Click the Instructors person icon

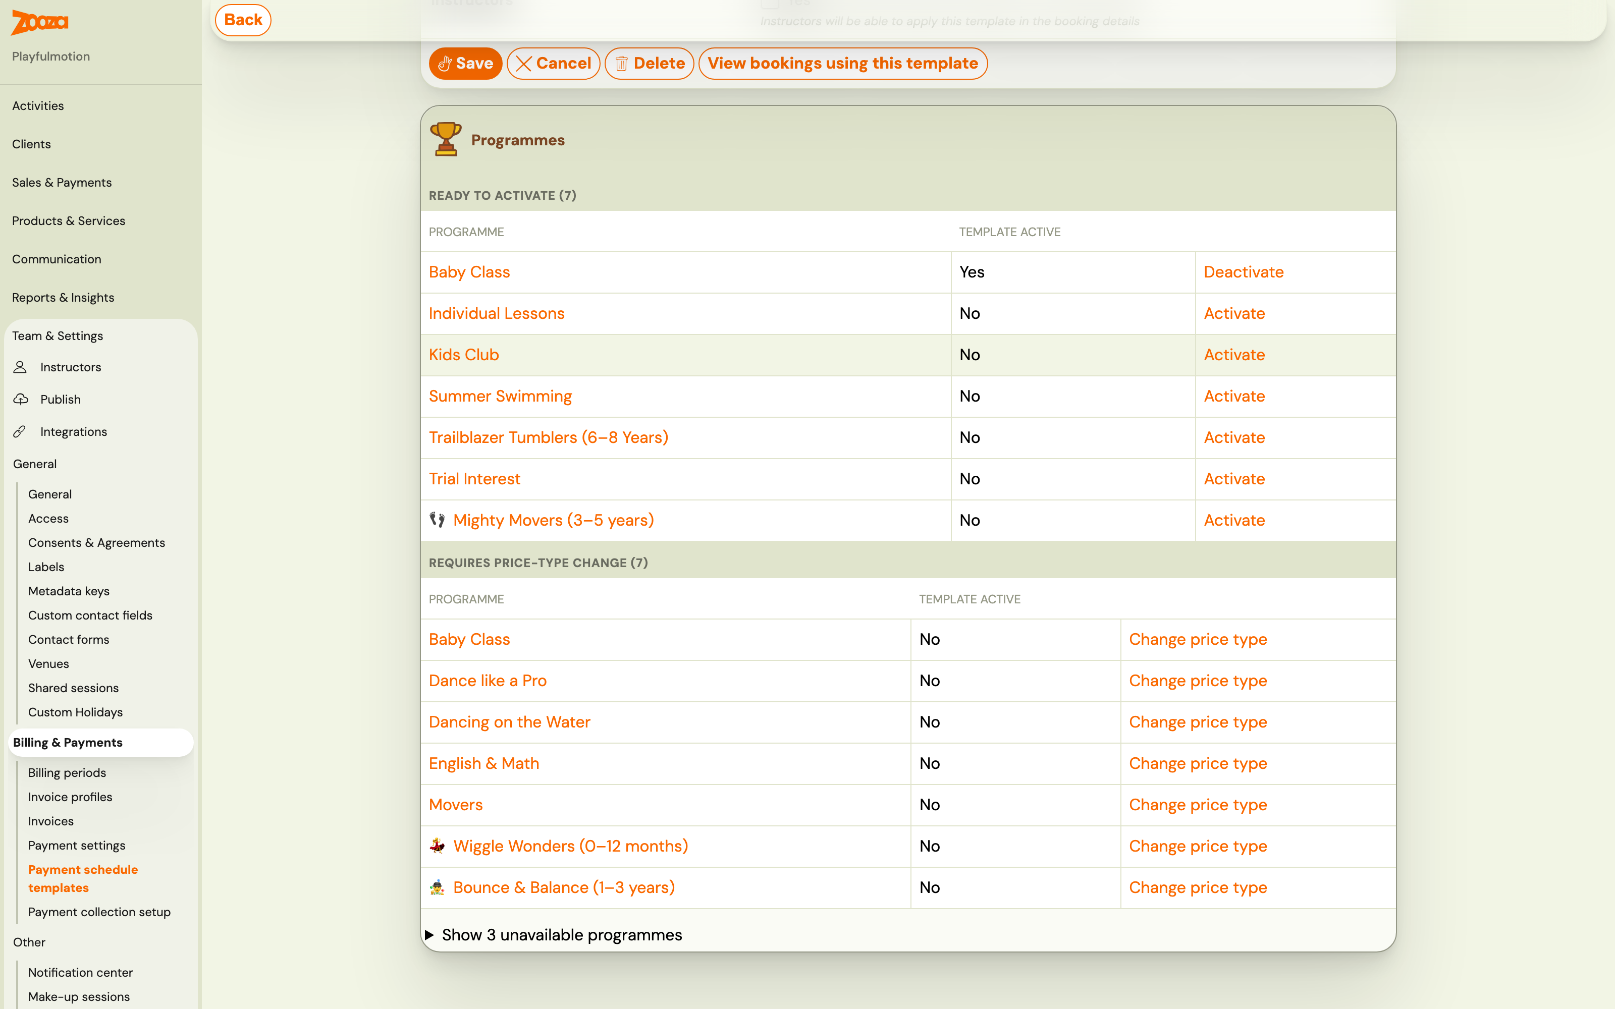pyautogui.click(x=20, y=367)
